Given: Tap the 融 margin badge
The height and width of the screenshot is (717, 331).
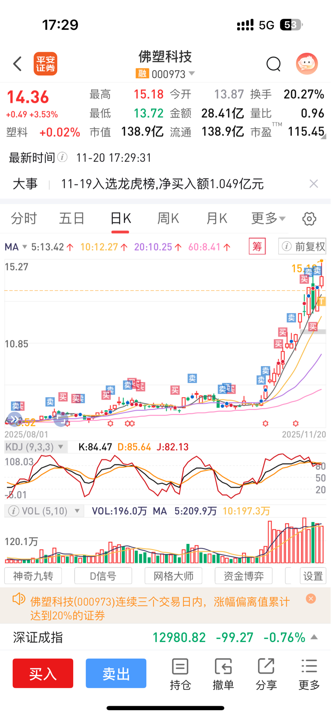Looking at the screenshot, I should click(x=142, y=74).
